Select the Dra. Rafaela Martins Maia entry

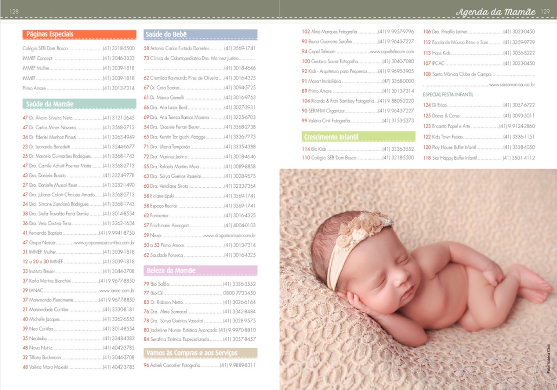(x=200, y=166)
